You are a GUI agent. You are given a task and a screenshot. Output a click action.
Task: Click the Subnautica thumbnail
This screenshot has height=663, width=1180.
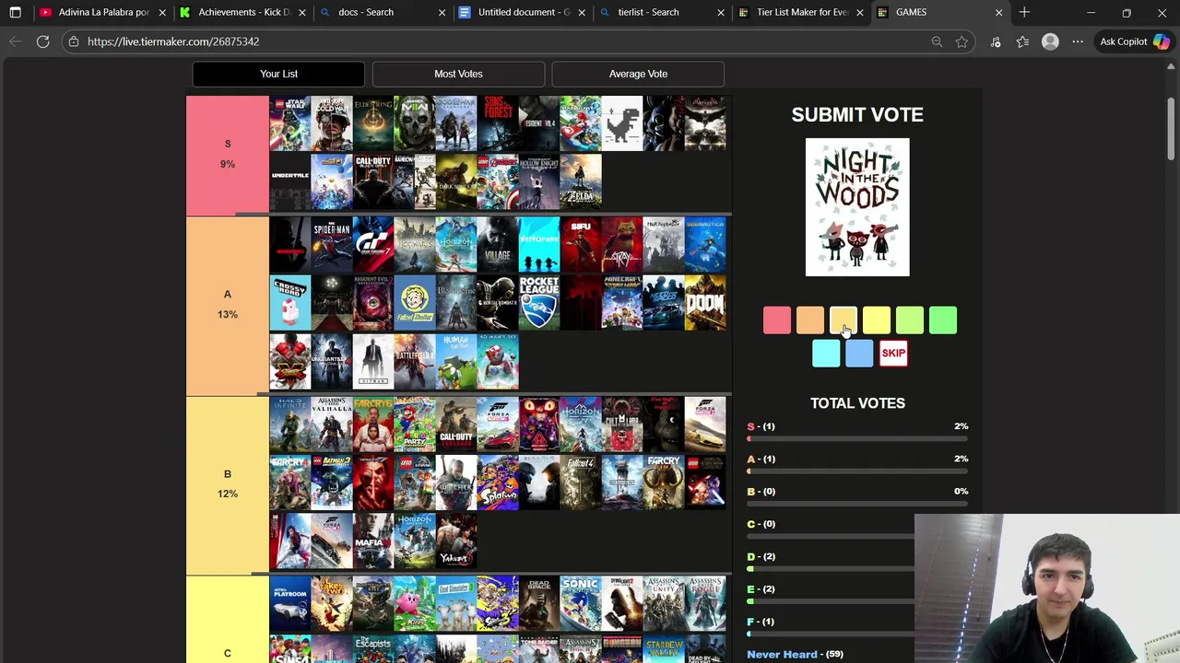pyautogui.click(x=705, y=244)
